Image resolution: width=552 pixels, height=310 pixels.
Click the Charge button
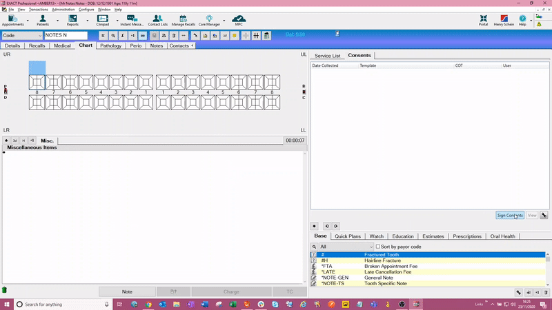click(231, 291)
